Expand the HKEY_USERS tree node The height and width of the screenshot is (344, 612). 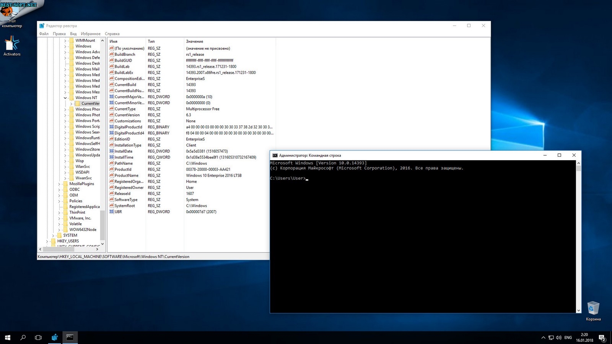pyautogui.click(x=47, y=241)
